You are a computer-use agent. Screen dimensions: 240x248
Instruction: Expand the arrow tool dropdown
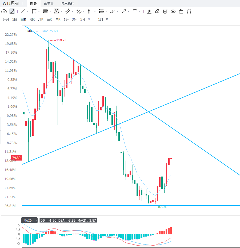[x=129, y=11]
